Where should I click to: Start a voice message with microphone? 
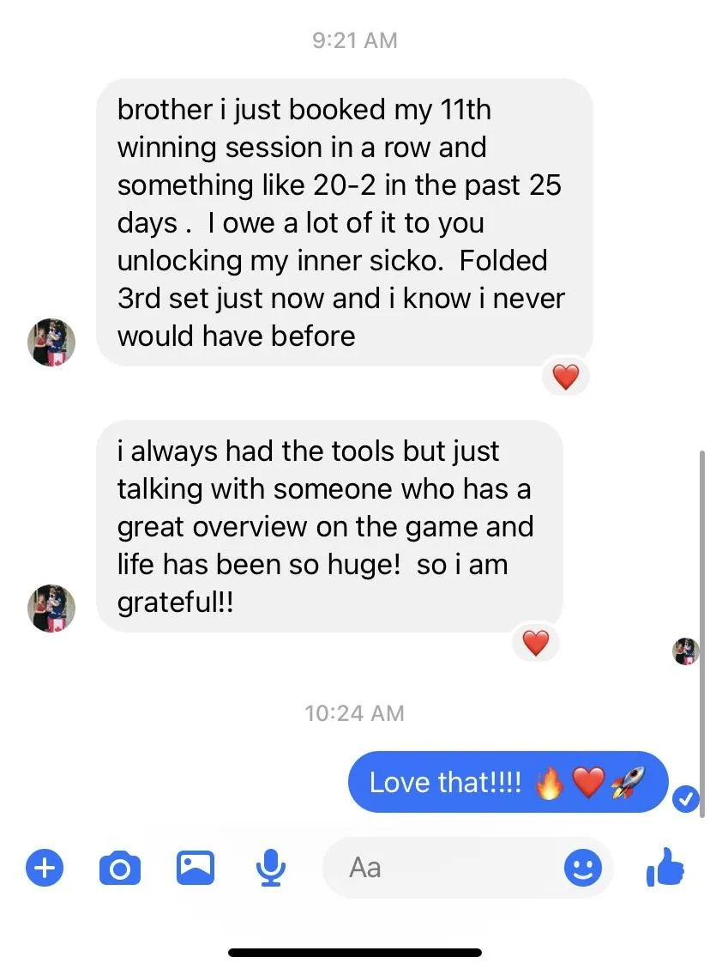point(271,868)
